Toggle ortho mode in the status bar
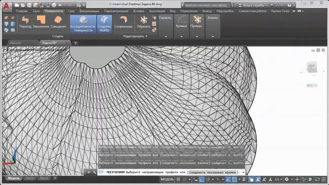This screenshot has width=329, height=185. [202, 179]
